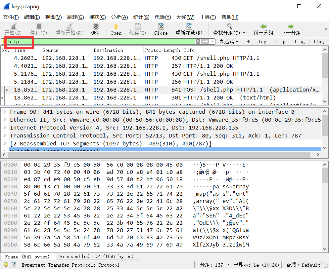Click the 表达式… button
Viewport: 329px width, 269px height.
pos(228,42)
